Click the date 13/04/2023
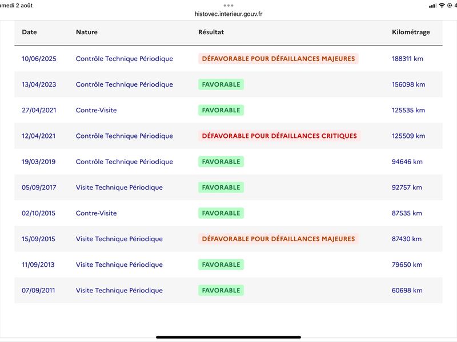457x342 pixels. click(39, 84)
